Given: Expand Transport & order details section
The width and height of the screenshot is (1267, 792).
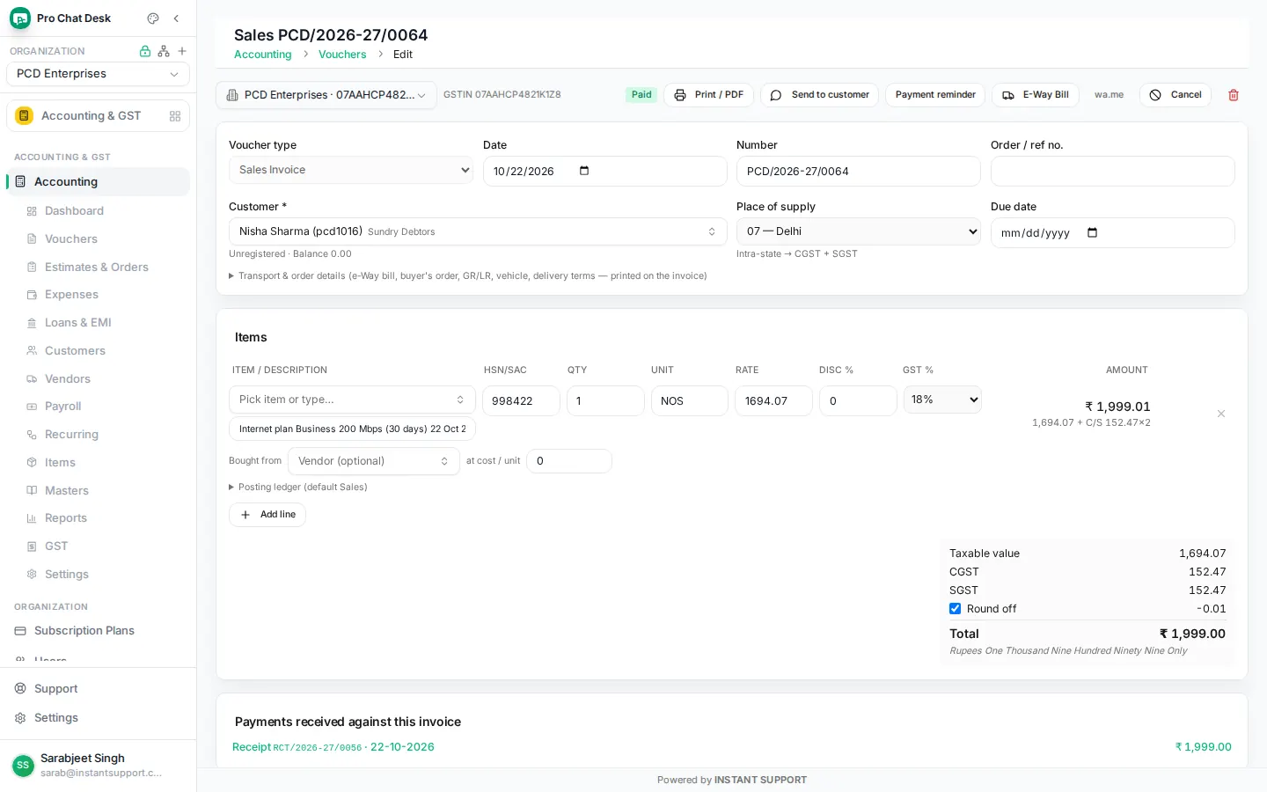Looking at the screenshot, I should [468, 276].
